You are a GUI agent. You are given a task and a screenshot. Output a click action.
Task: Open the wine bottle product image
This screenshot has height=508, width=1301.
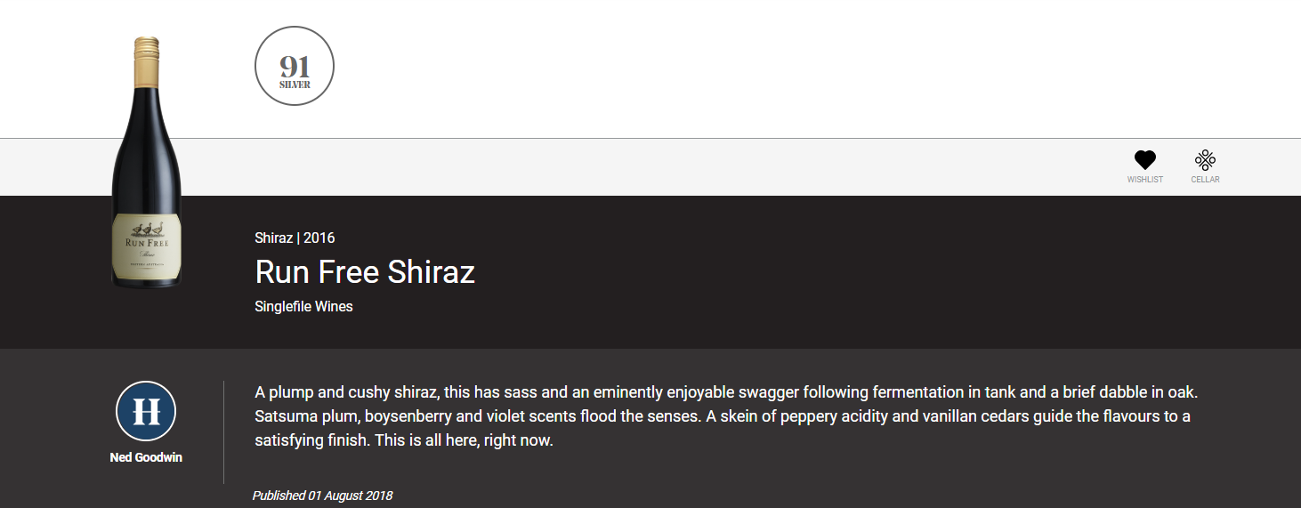146,162
